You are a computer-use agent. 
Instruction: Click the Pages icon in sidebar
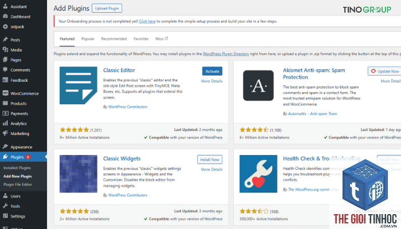click(5, 60)
